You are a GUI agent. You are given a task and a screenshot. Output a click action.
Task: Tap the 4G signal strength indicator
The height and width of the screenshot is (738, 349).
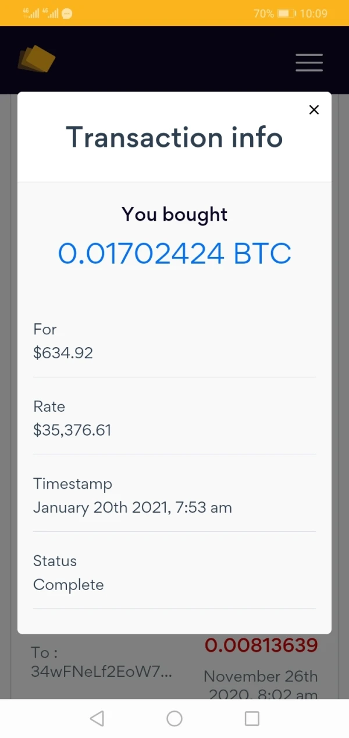(x=31, y=13)
